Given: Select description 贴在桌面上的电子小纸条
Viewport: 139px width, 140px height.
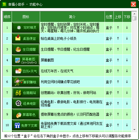Looking at the screenshot, I should pyautogui.click(x=59, y=38).
